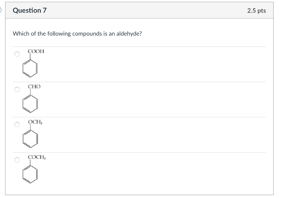Select the COOH benzoic acid answer option

pyautogui.click(x=17, y=54)
